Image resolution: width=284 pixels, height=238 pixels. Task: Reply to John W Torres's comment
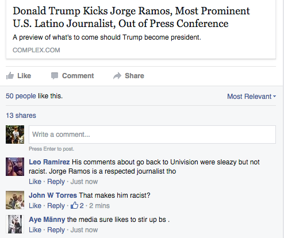56,206
